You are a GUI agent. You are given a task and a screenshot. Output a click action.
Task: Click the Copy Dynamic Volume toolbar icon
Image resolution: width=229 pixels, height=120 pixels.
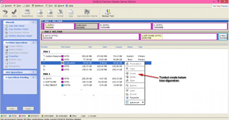point(87,13)
